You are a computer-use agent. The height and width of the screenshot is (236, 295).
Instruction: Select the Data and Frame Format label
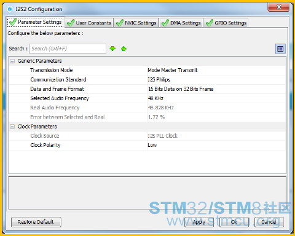[x=57, y=89]
